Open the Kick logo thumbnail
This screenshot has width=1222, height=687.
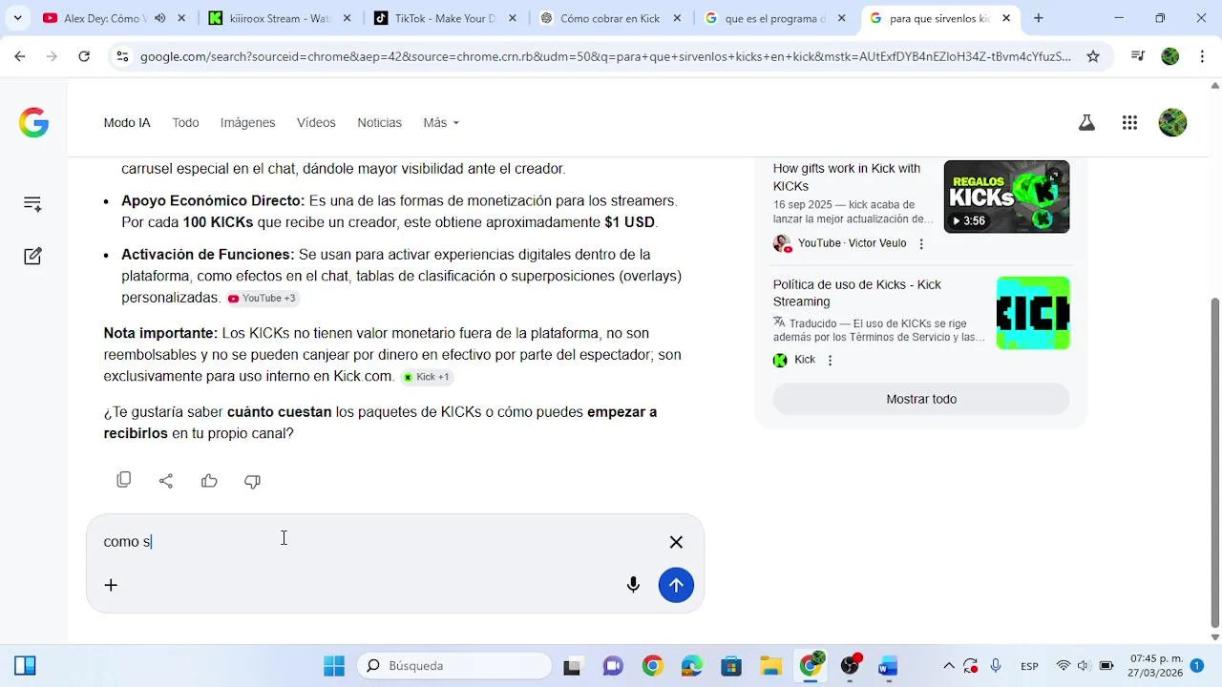coord(1033,313)
